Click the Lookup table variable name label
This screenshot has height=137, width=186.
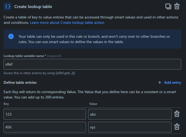click(24, 56)
